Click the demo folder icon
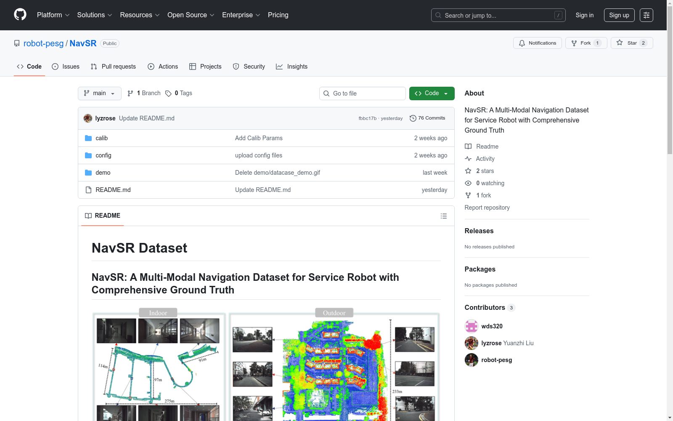The image size is (673, 421). coord(88,173)
